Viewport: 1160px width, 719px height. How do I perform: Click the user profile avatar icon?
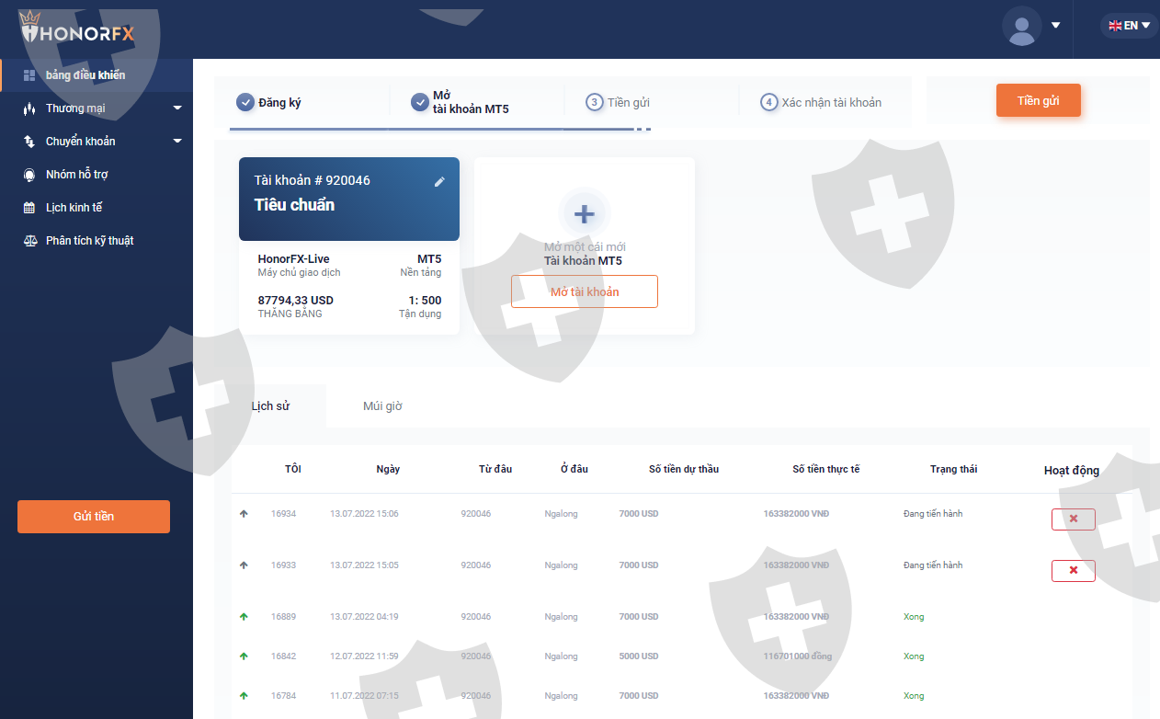(x=1021, y=27)
